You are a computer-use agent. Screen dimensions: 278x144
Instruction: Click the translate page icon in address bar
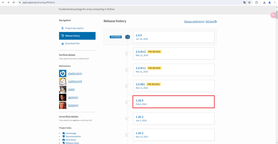pyautogui.click(x=245, y=3)
